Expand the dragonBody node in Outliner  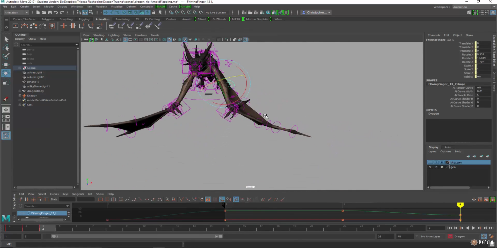click(x=20, y=91)
